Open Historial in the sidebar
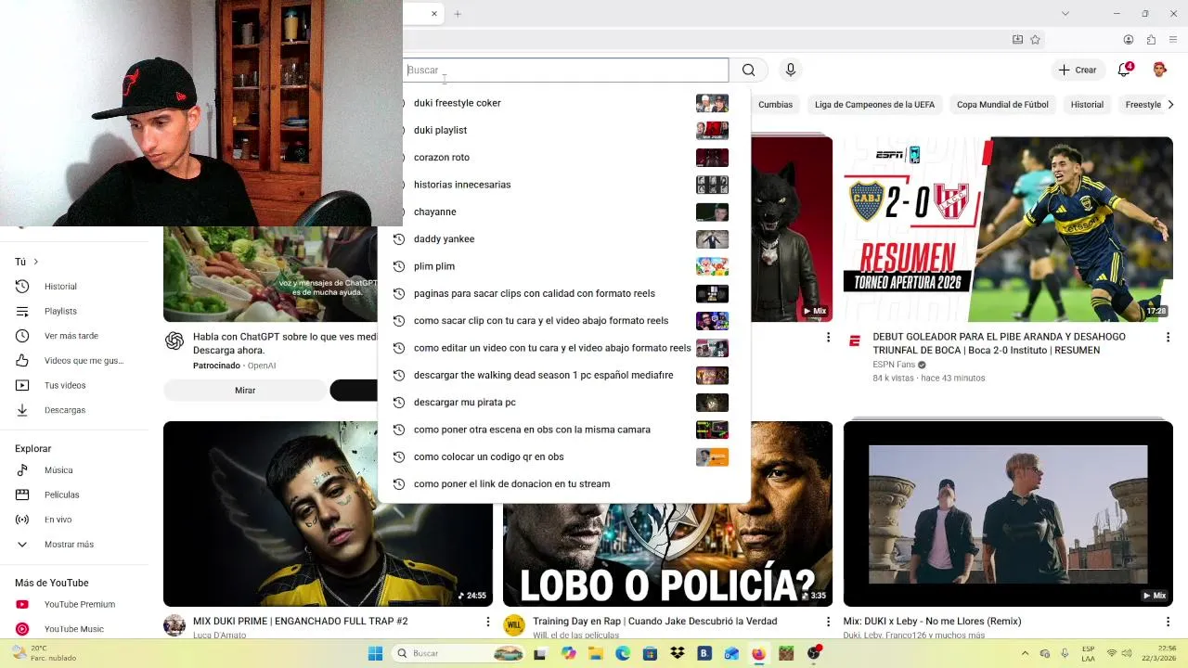This screenshot has height=668, width=1188. [74, 287]
